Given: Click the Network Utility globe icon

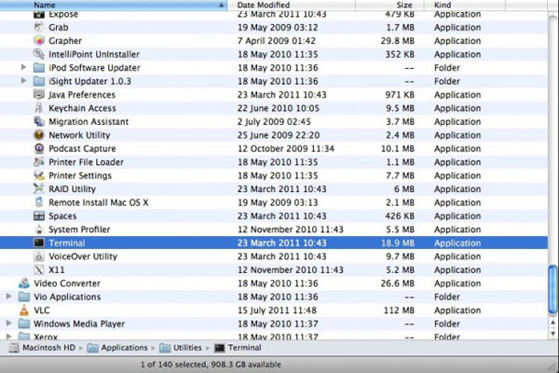Looking at the screenshot, I should coord(38,135).
